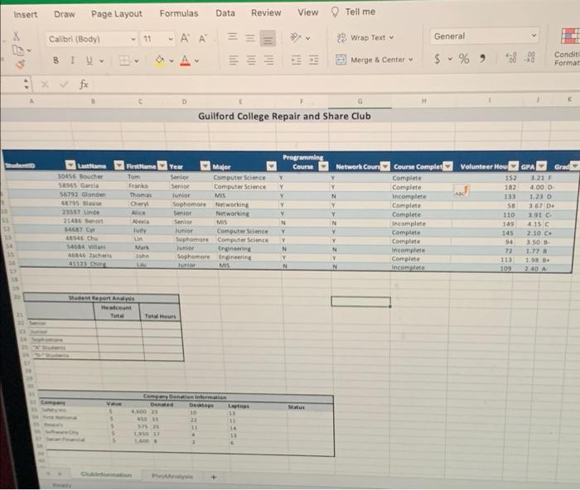Open the underline style dropdown arrow
Viewport: 580px width, 490px height.
coord(101,61)
